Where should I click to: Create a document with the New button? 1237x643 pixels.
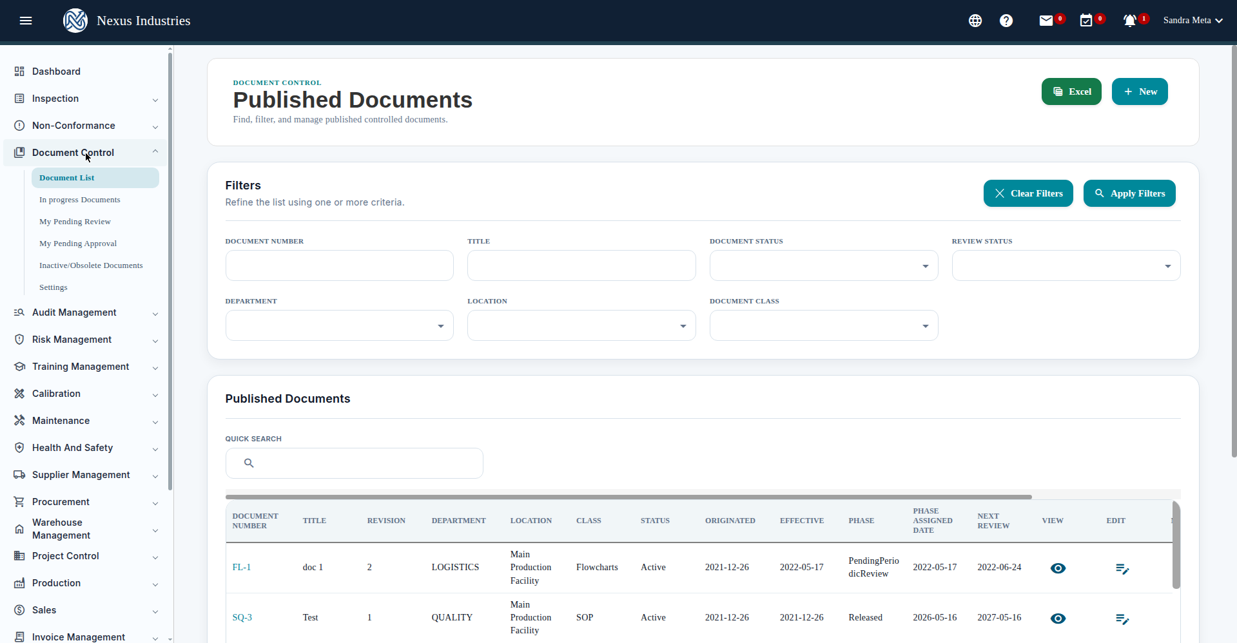1140,91
